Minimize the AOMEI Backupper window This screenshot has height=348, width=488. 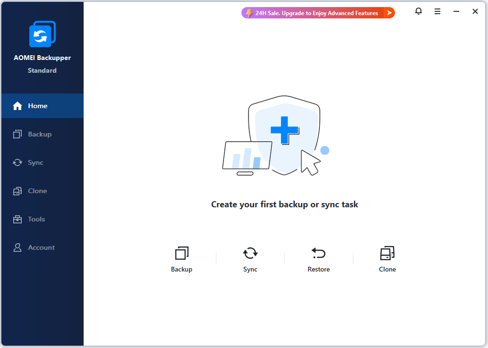coord(456,11)
